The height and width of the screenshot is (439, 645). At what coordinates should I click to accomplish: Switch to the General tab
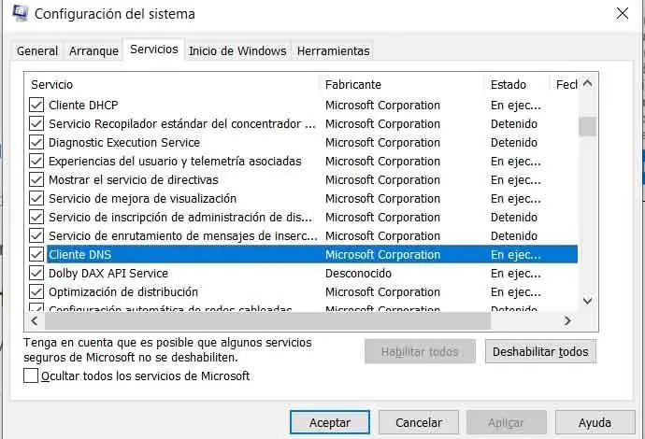[x=37, y=51]
